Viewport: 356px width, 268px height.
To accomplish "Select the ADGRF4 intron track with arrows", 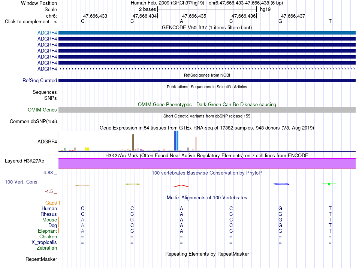I will [207, 69].
